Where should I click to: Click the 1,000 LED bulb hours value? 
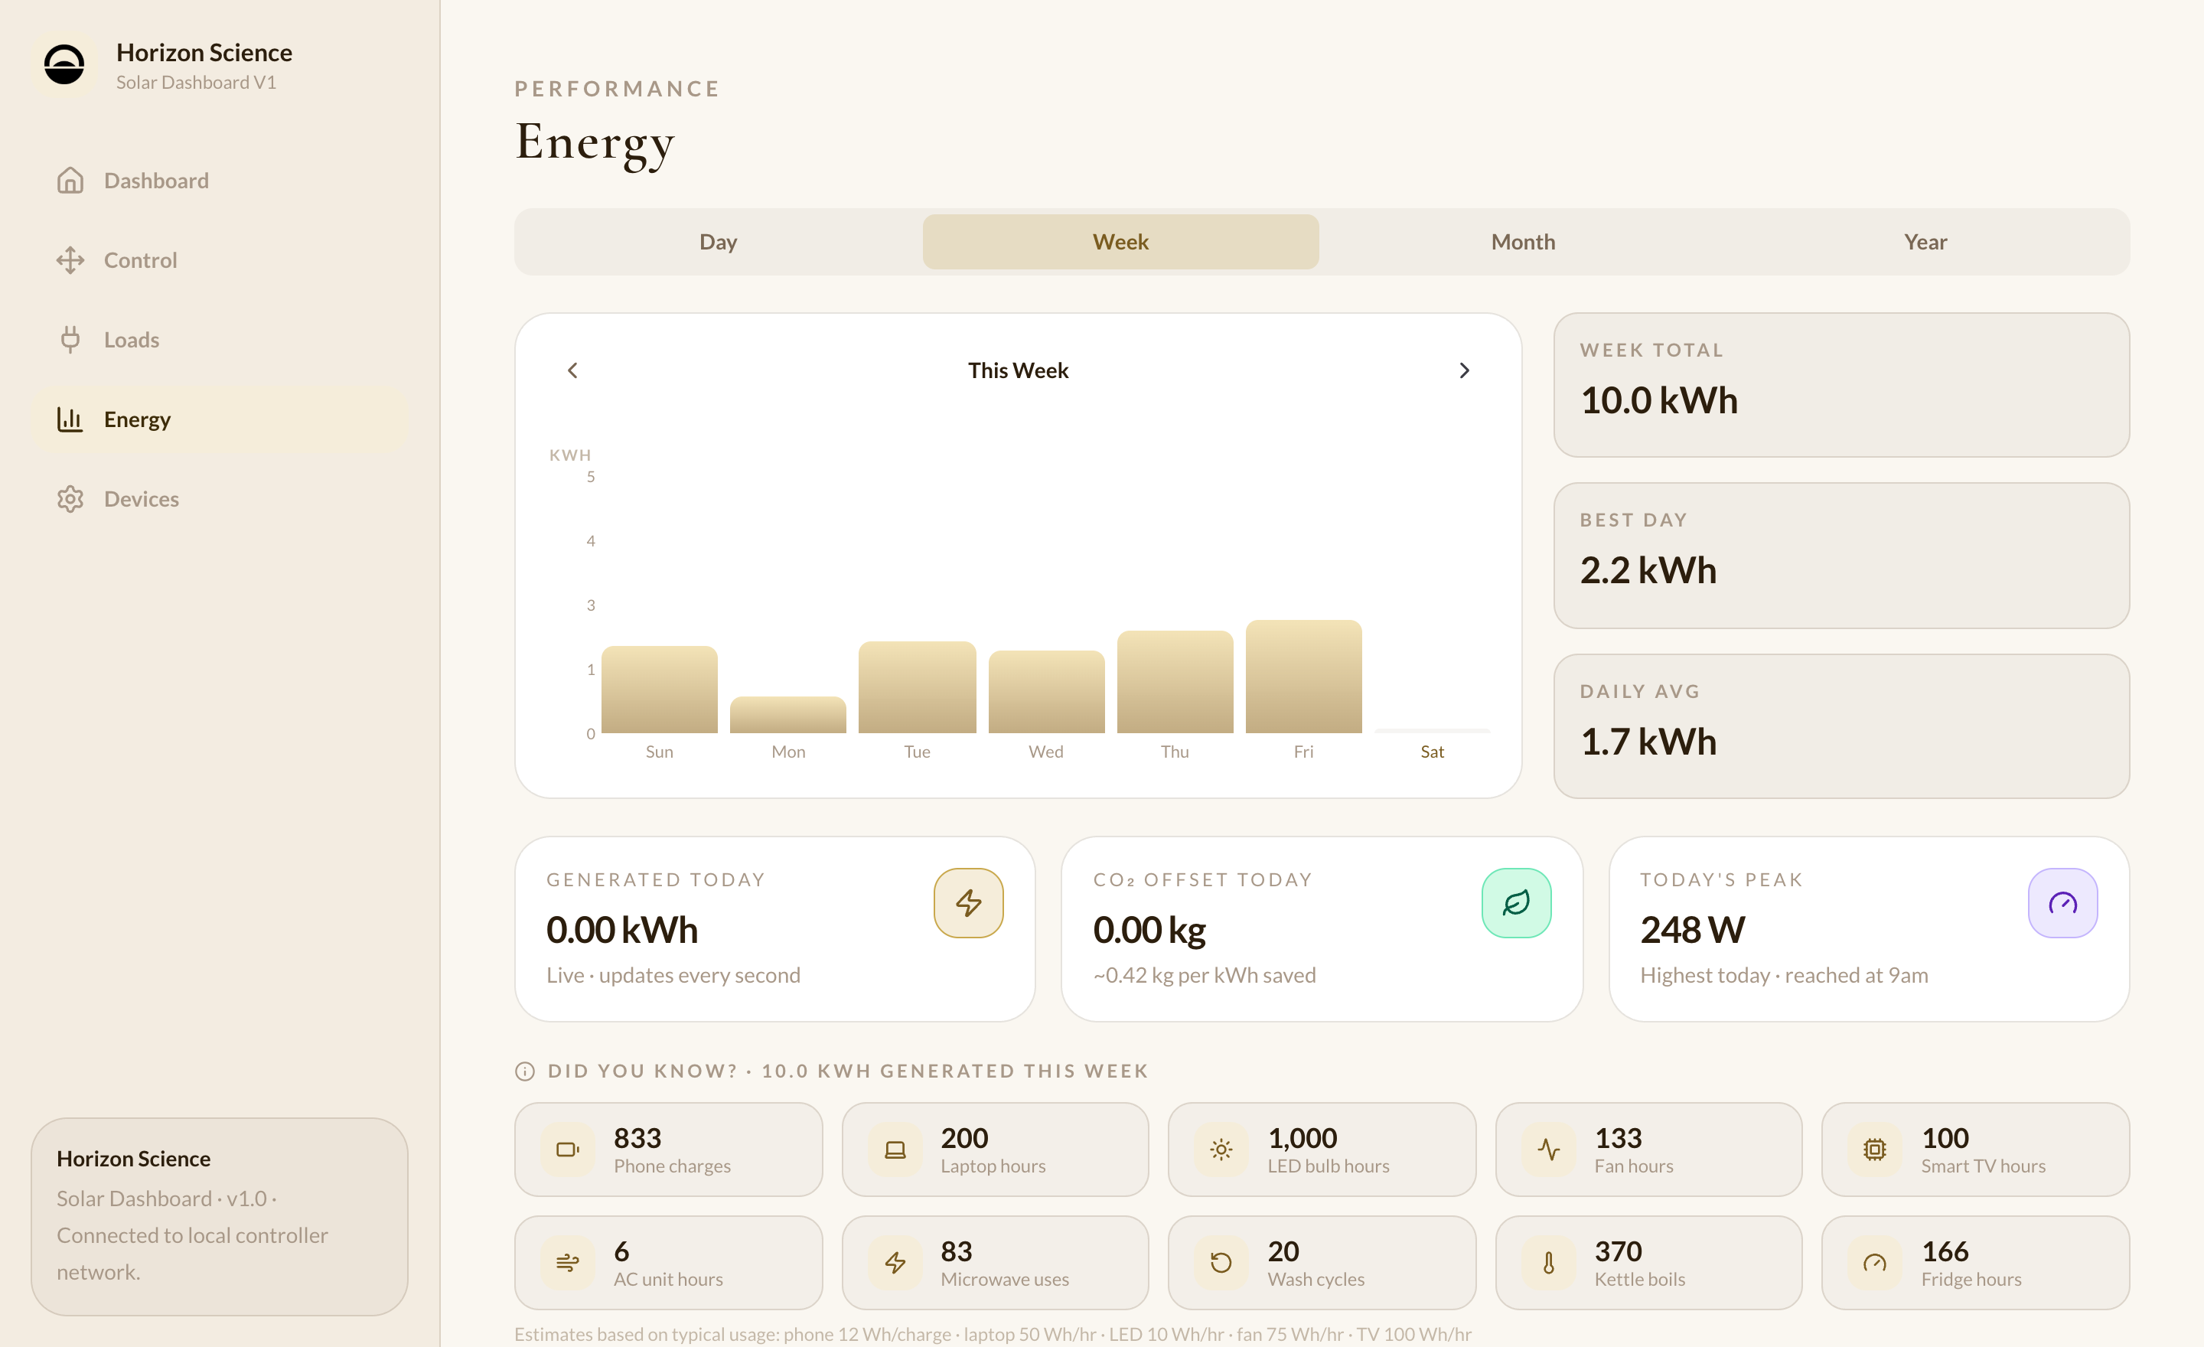pos(1302,1138)
